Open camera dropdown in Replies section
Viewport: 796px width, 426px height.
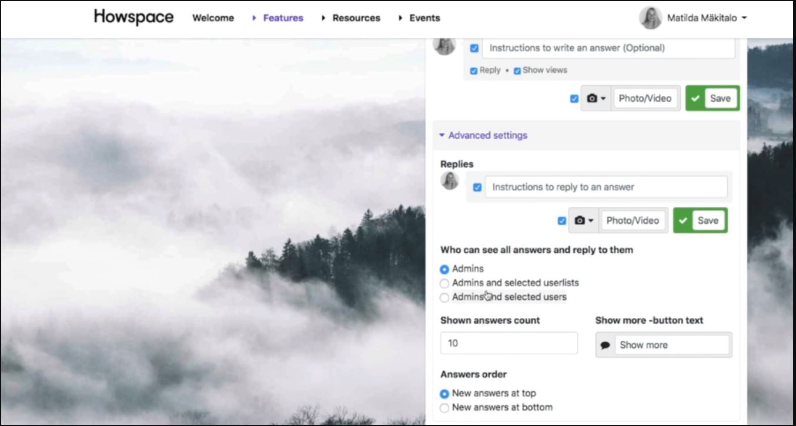(x=584, y=221)
